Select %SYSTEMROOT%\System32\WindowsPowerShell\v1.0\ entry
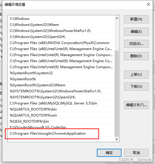Image resolution: width=155 pixels, height=164 pixels. tap(61, 91)
